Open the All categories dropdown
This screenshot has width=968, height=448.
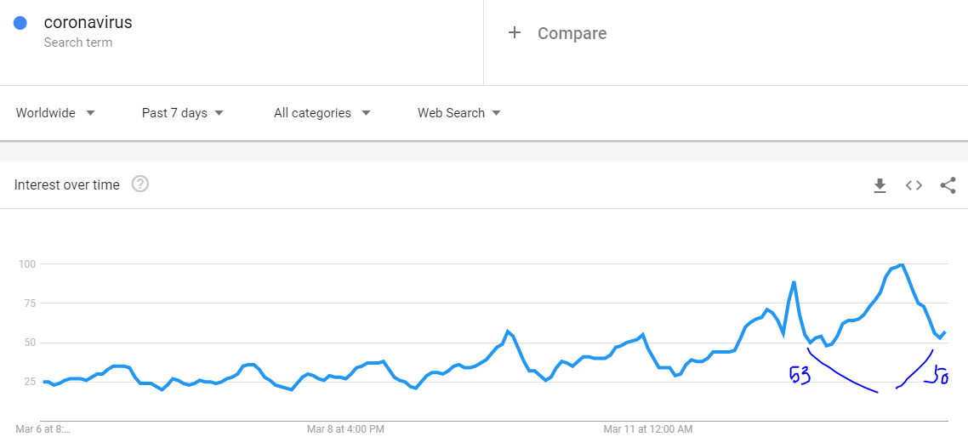point(322,113)
